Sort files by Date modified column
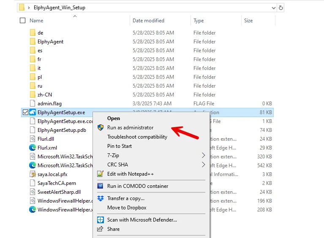The height and width of the screenshot is (238, 324). (148, 20)
